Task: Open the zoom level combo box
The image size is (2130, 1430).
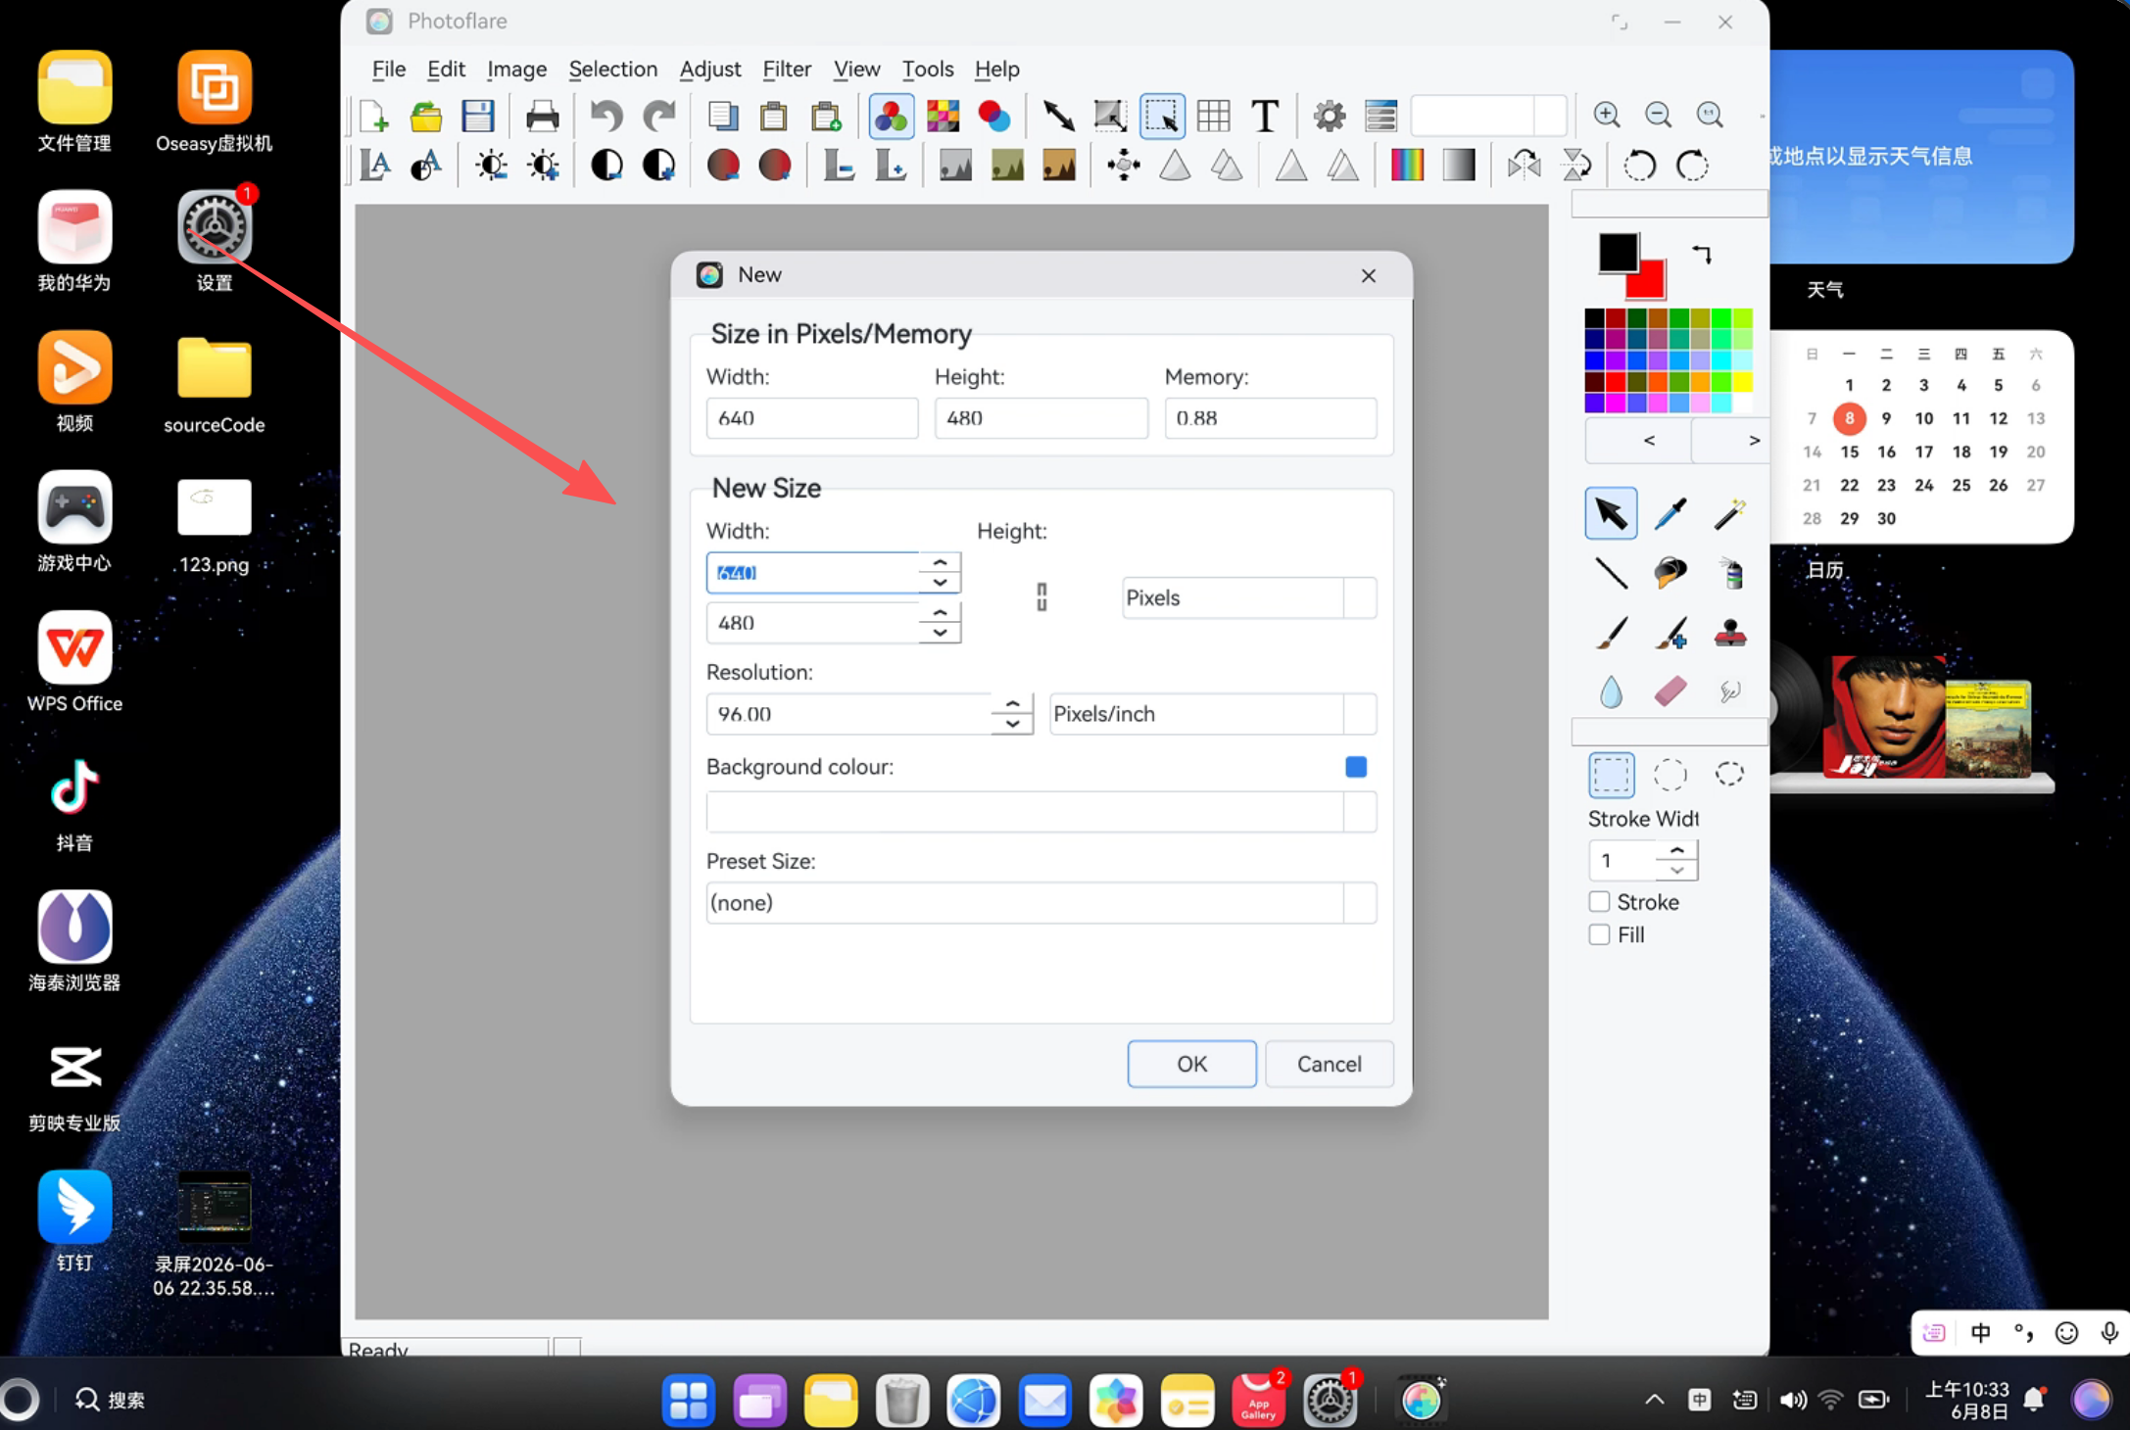Action: click(1488, 116)
